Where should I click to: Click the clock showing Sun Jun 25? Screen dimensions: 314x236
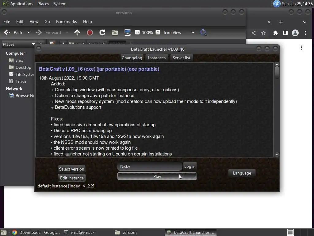tap(297, 4)
